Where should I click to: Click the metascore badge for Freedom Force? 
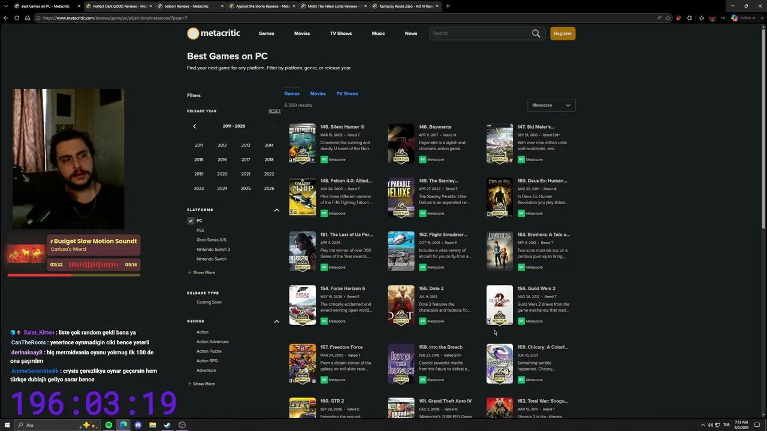[324, 380]
